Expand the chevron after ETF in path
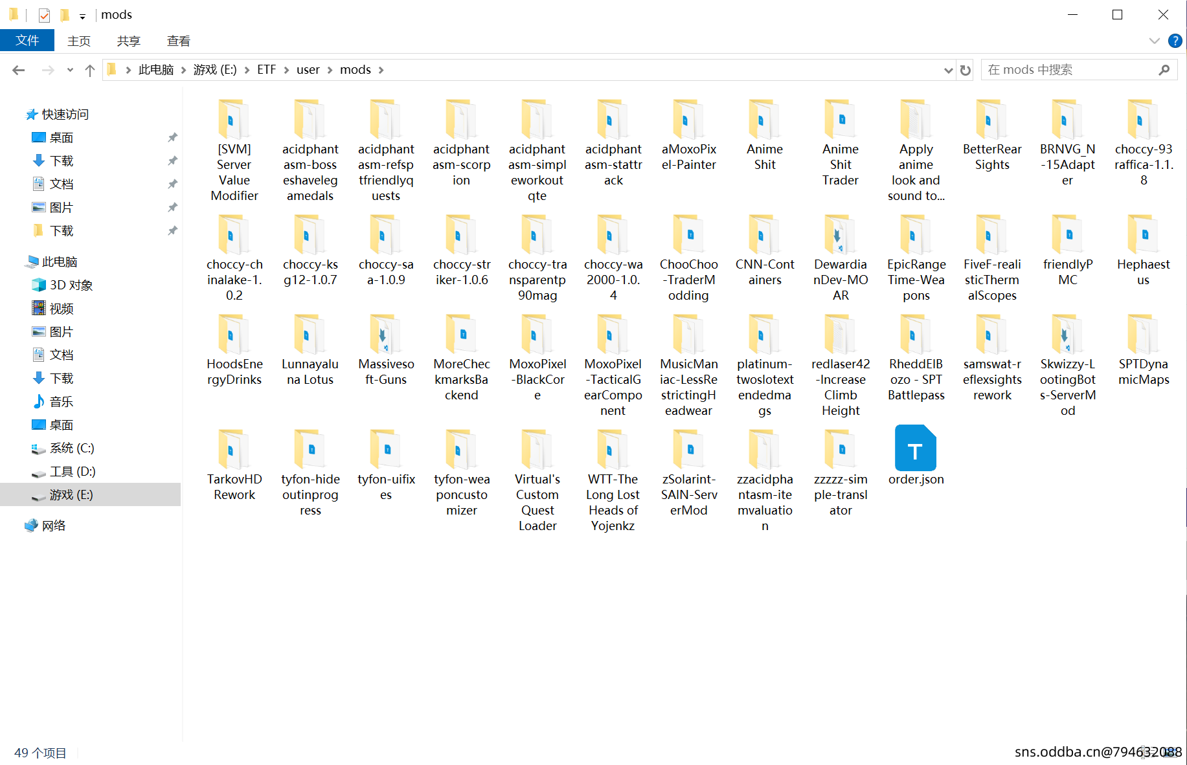 pyautogui.click(x=286, y=70)
